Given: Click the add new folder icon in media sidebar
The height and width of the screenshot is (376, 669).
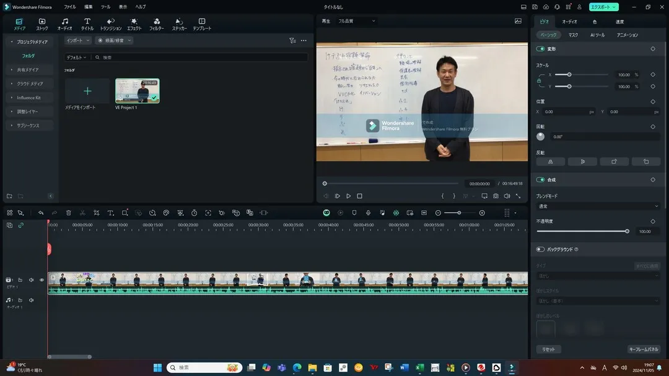Looking at the screenshot, I should pyautogui.click(x=9, y=196).
